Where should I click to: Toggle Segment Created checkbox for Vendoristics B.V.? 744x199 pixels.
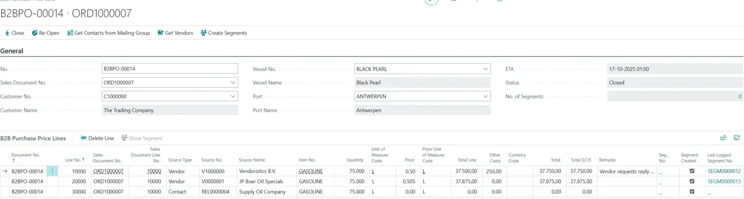[692, 171]
